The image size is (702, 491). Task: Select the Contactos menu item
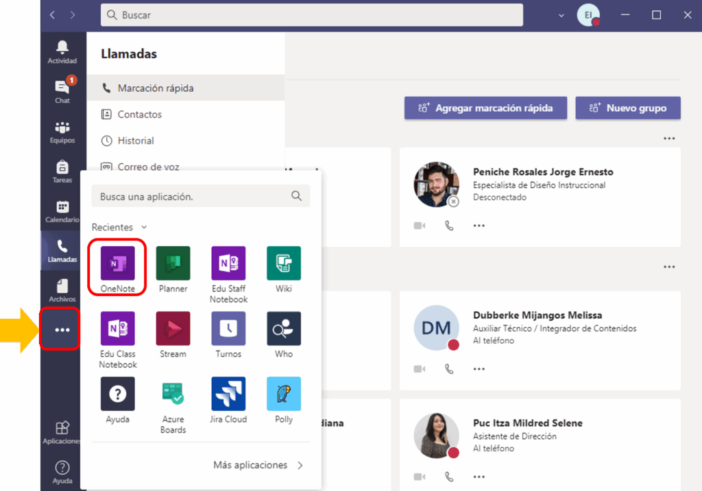coord(140,115)
